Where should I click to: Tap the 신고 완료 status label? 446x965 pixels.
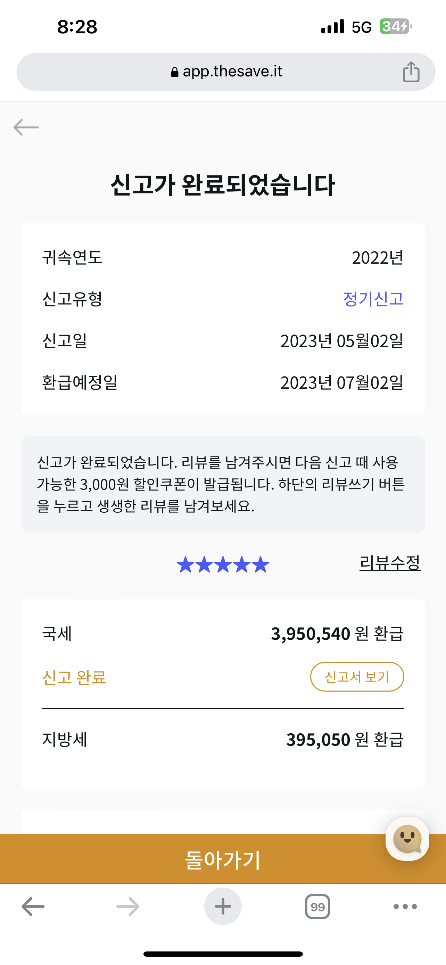[x=74, y=677]
